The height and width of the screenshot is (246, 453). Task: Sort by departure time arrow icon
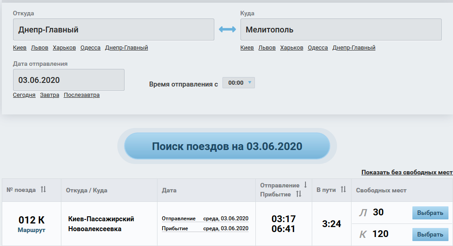[305, 185]
